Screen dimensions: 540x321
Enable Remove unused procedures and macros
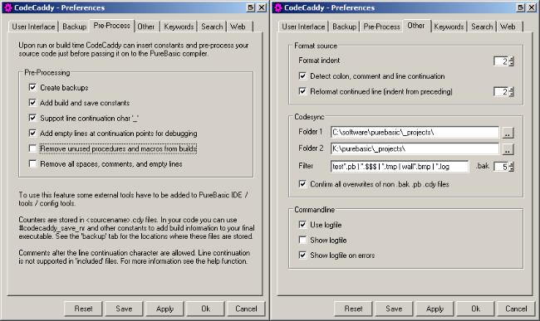point(32,148)
